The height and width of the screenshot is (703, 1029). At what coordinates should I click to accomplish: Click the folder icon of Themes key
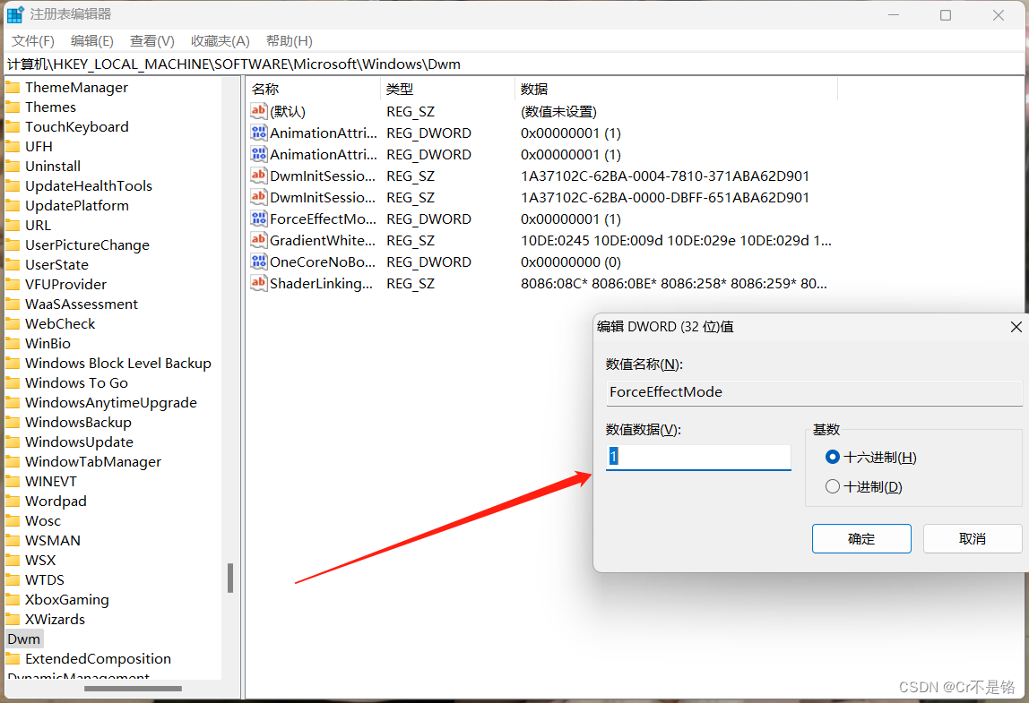[x=13, y=107]
